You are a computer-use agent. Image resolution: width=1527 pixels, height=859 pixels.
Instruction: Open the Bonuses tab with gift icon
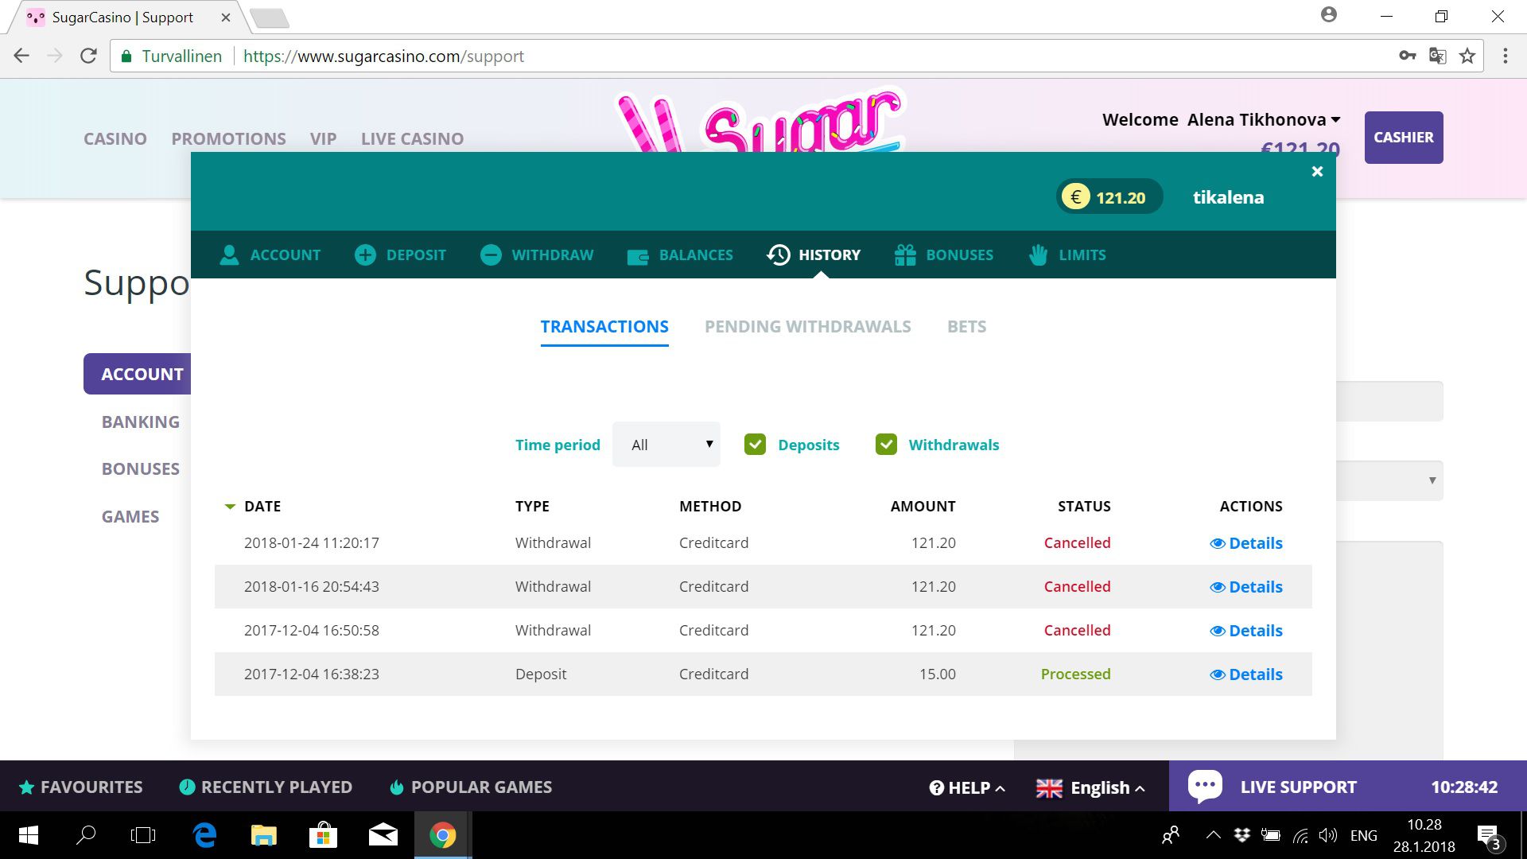click(x=943, y=255)
